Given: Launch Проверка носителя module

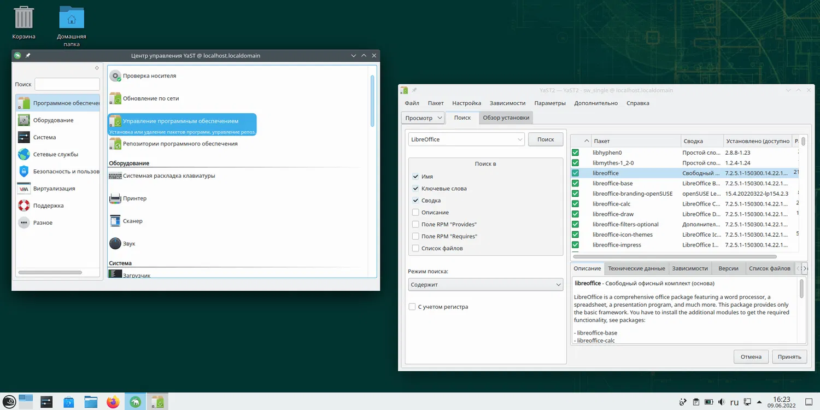Looking at the screenshot, I should click(x=143, y=76).
